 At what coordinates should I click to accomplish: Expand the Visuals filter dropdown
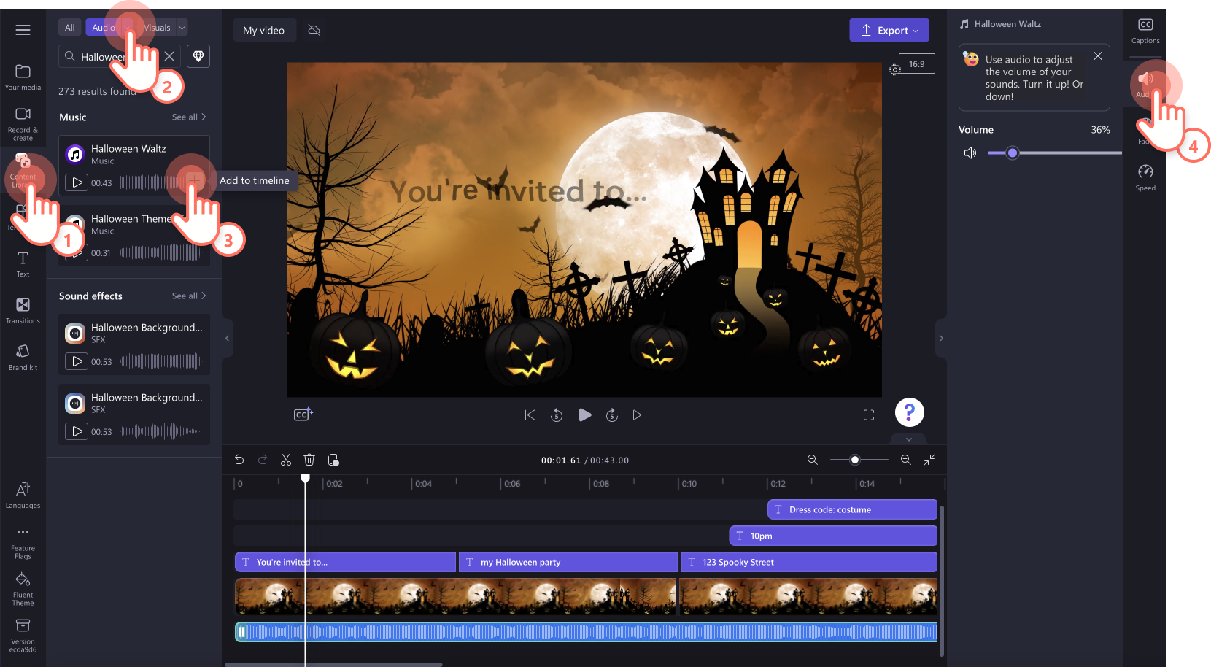pos(182,28)
